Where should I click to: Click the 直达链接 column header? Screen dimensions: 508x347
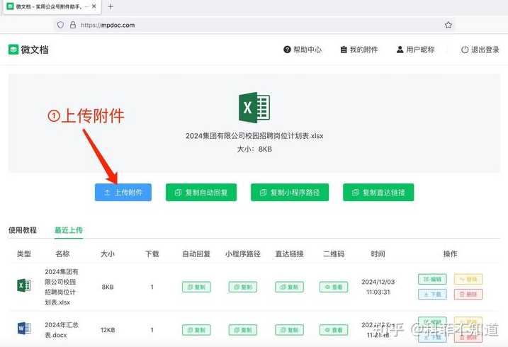pyautogui.click(x=289, y=254)
